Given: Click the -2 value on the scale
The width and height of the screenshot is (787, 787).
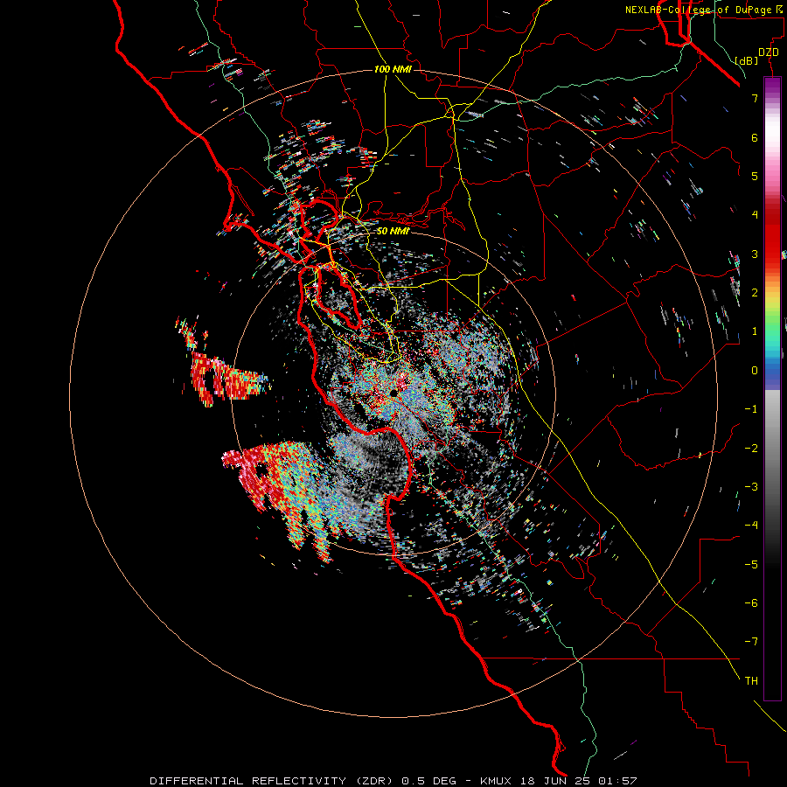Looking at the screenshot, I should [751, 449].
